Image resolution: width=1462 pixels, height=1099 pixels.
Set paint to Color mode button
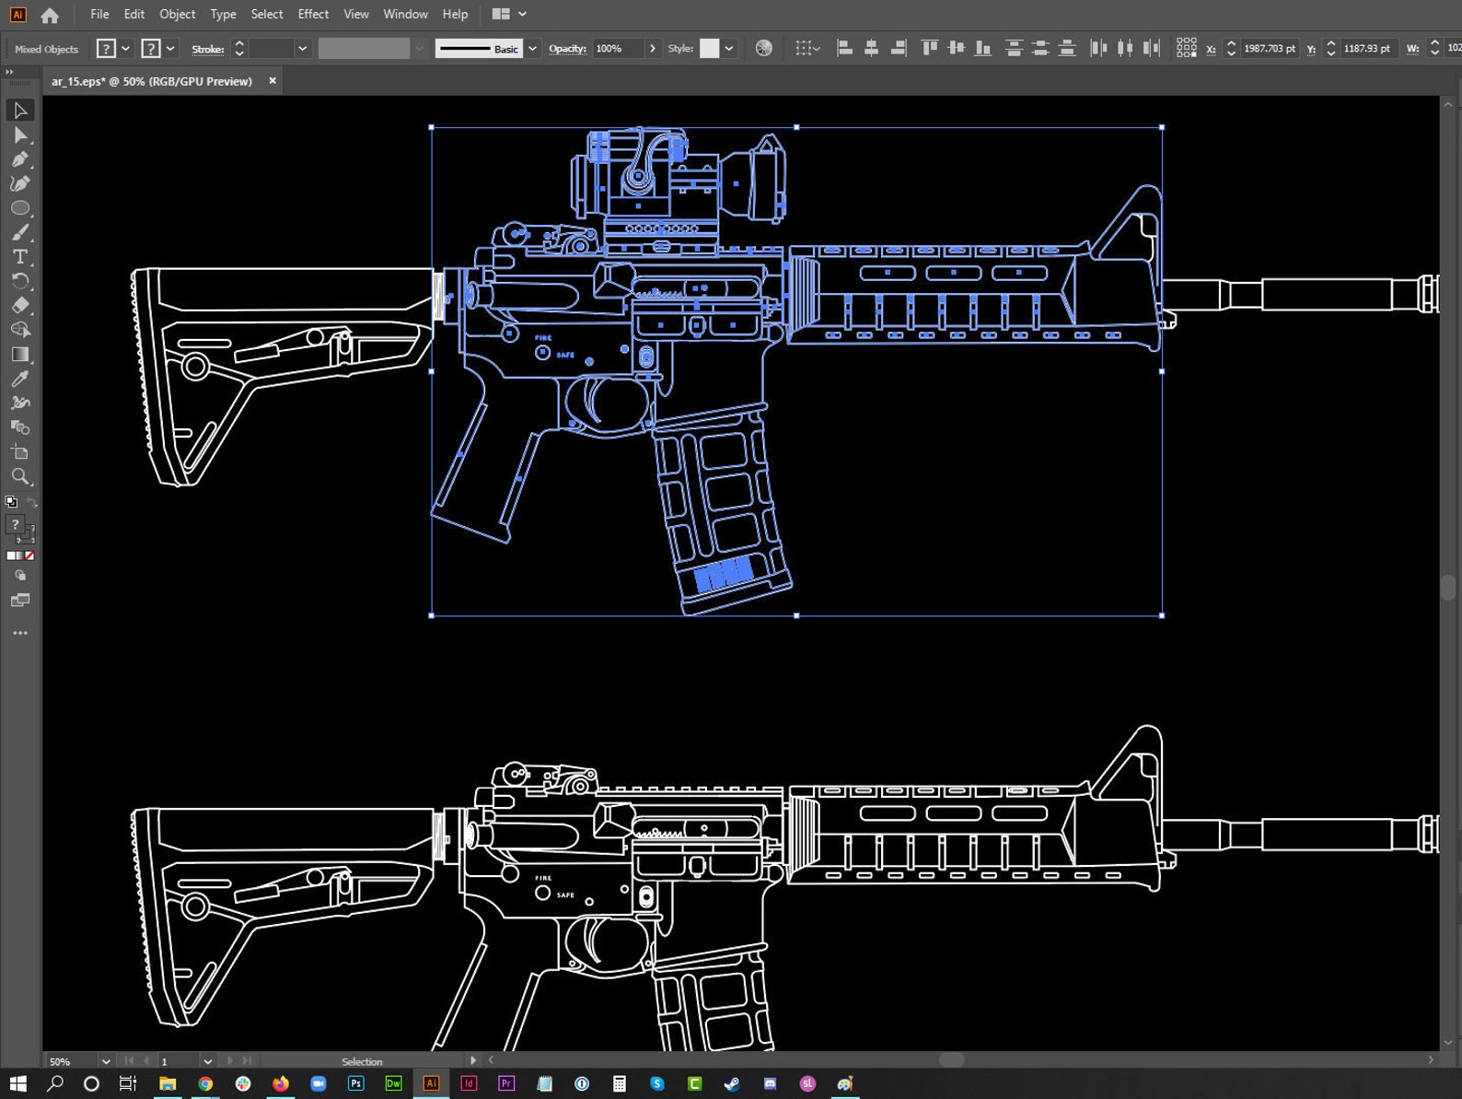click(x=11, y=555)
